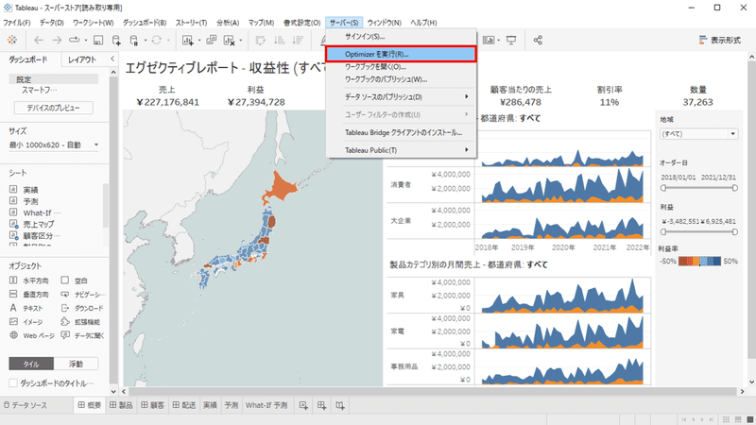
Task: Collapse the left dashboard pane
Action: [x=112, y=59]
